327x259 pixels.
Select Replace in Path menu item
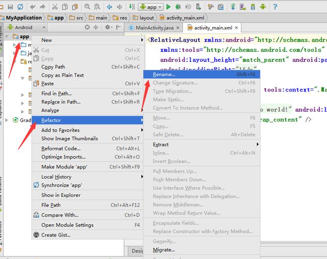pos(88,102)
